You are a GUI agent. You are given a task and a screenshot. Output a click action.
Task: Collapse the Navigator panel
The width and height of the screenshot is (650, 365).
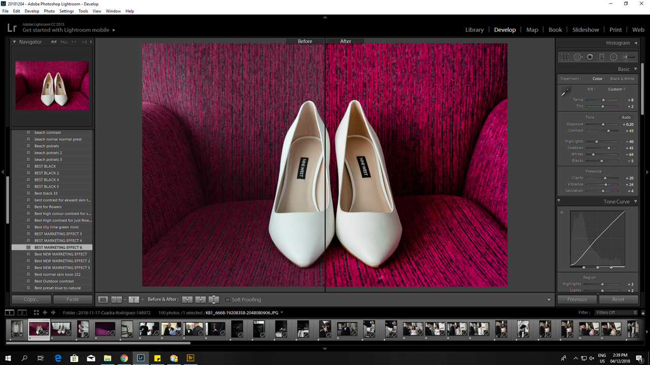click(15, 42)
